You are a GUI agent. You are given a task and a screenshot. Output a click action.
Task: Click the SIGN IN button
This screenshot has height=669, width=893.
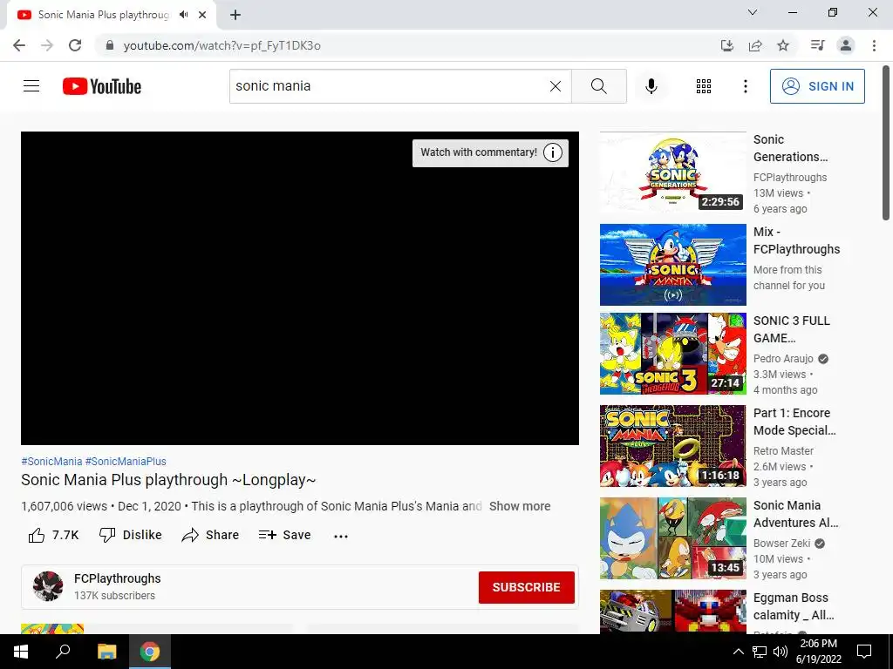(816, 86)
